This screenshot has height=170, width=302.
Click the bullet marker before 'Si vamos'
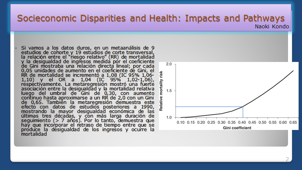click(x=16, y=49)
